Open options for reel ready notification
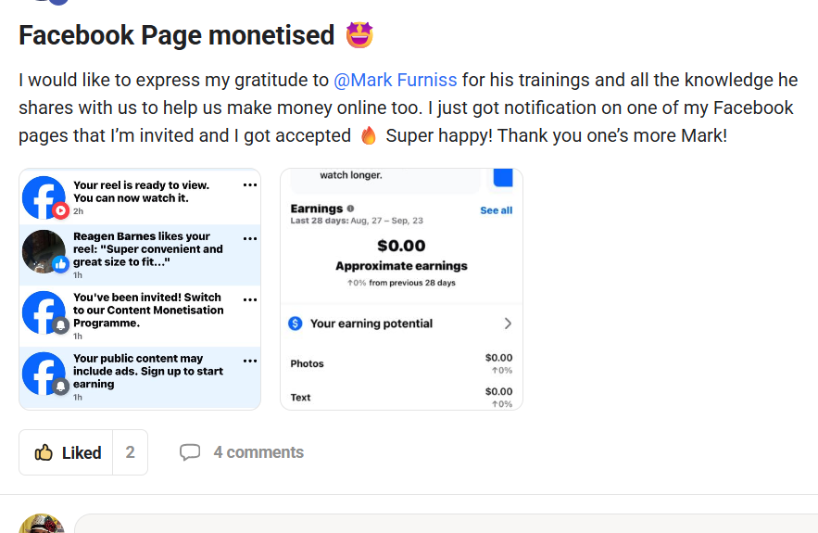This screenshot has width=818, height=533. tap(249, 185)
